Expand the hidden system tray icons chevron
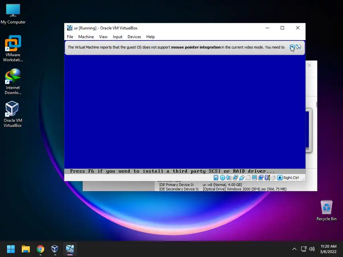 (x=294, y=249)
